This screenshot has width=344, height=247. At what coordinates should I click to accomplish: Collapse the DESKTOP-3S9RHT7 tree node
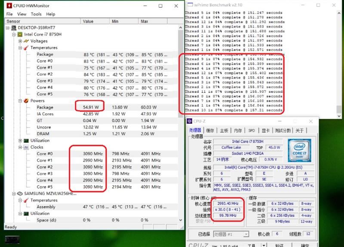pyautogui.click(x=8, y=28)
